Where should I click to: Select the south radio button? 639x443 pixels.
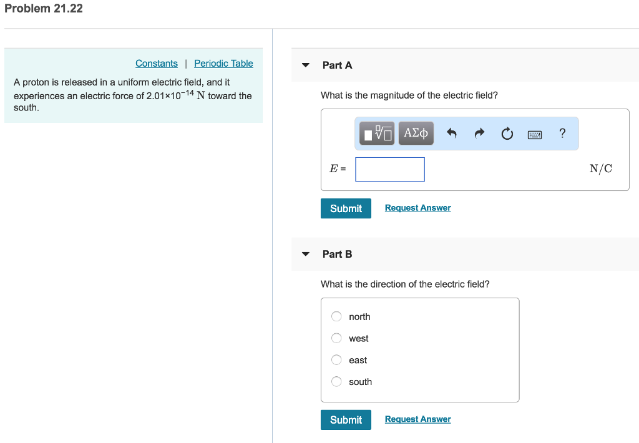point(336,381)
